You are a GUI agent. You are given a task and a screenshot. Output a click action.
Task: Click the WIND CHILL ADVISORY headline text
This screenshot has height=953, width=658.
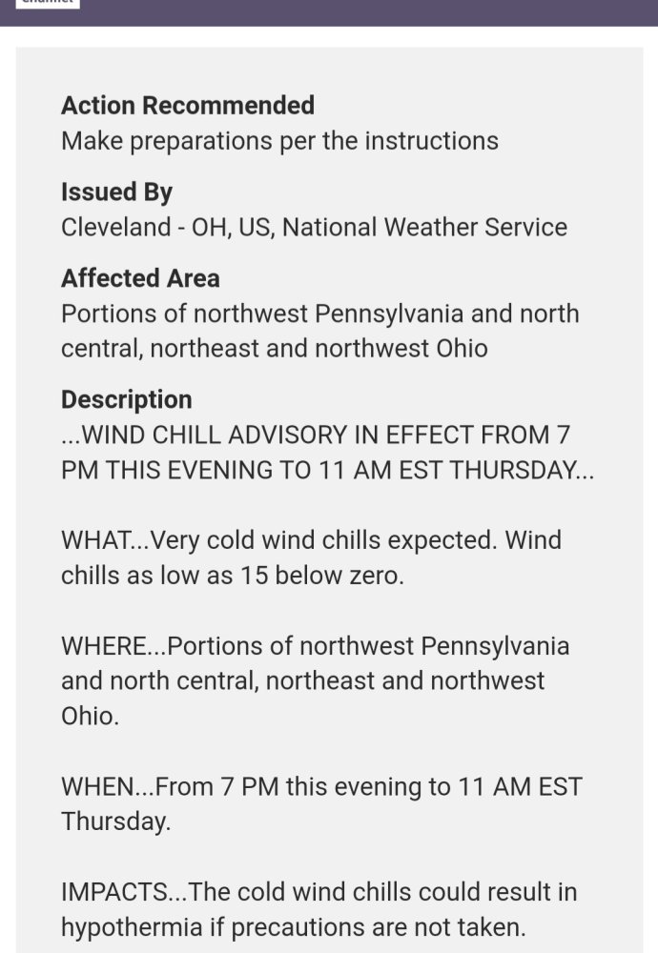pos(316,436)
